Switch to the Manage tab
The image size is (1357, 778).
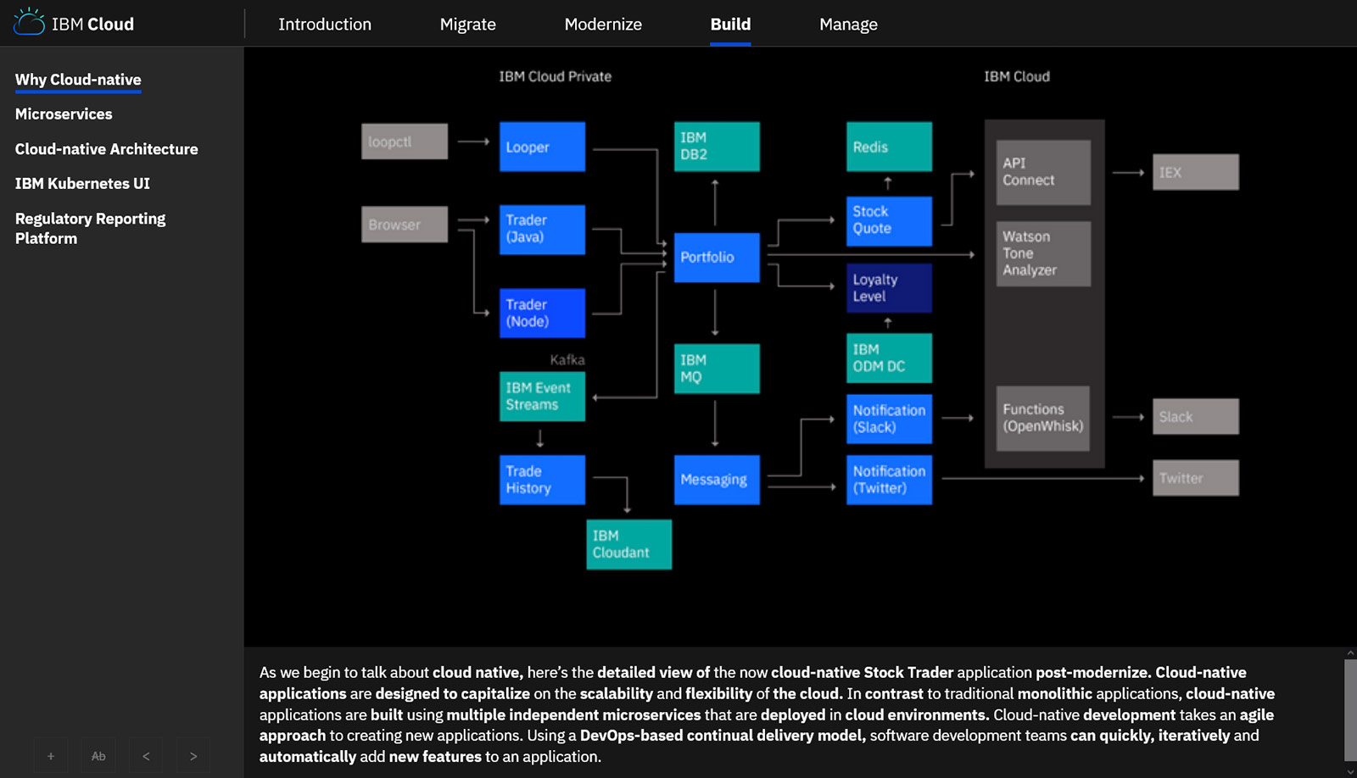click(x=848, y=24)
